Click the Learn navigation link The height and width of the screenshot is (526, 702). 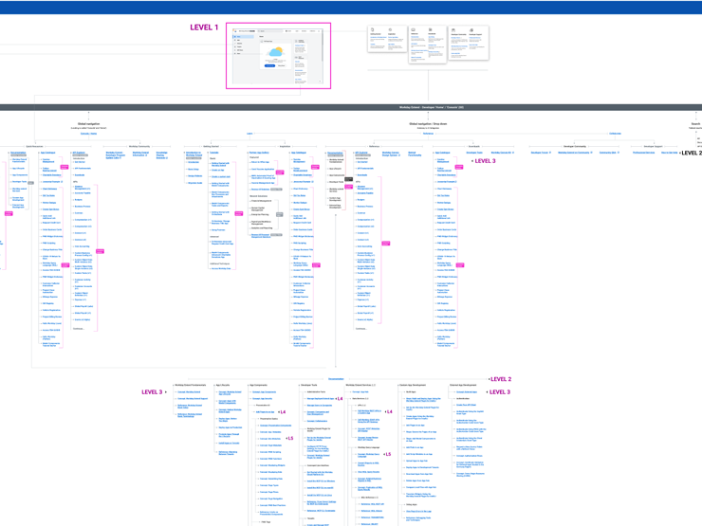(249, 134)
